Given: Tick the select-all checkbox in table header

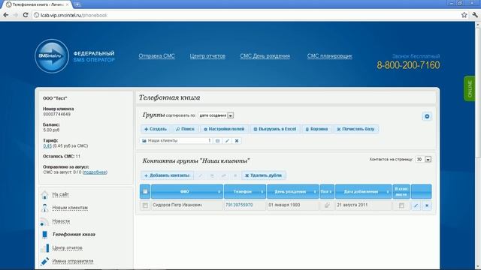Looking at the screenshot, I should (x=145, y=192).
